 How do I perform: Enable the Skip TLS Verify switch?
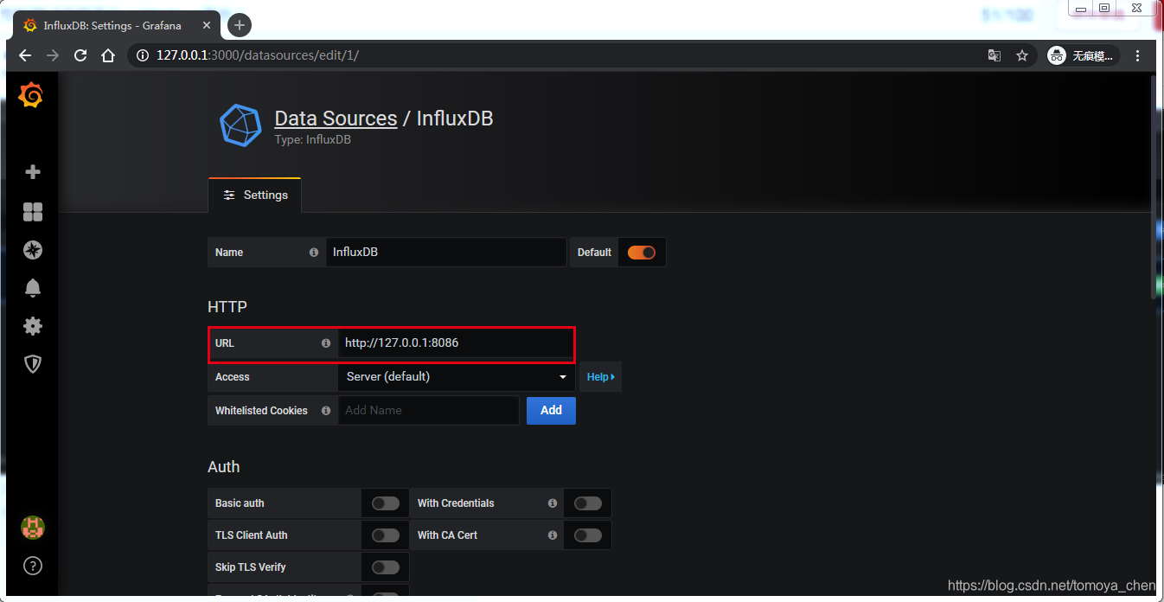[386, 567]
